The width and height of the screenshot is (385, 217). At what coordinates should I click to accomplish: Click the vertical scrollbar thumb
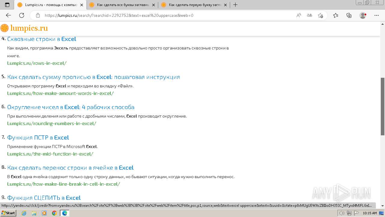tap(383, 106)
